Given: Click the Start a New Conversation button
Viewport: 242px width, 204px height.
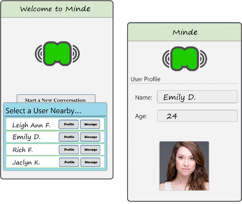Looking at the screenshot, I should point(56,99).
